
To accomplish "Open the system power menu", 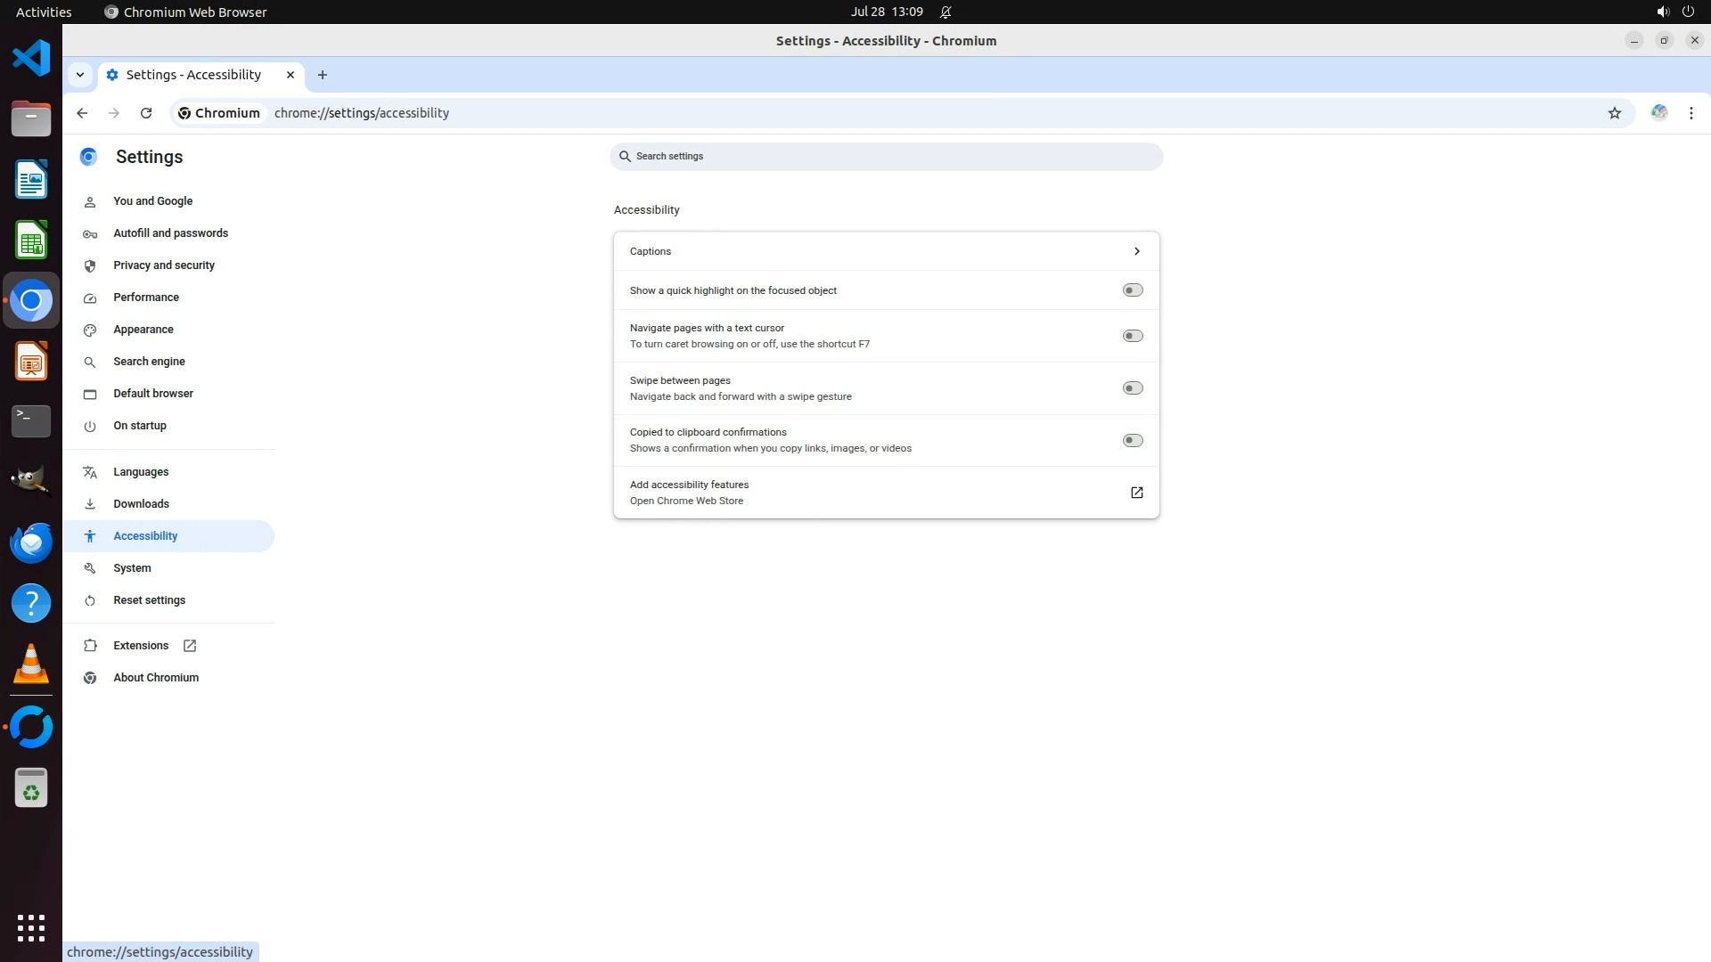I will (x=1688, y=12).
